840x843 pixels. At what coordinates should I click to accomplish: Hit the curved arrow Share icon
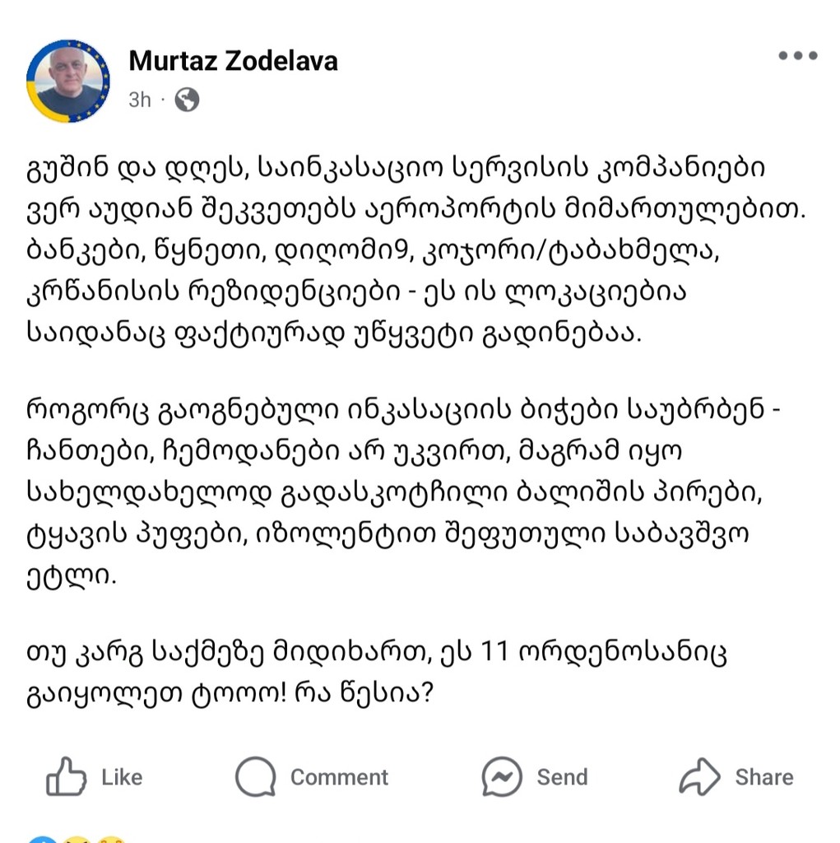[699, 776]
